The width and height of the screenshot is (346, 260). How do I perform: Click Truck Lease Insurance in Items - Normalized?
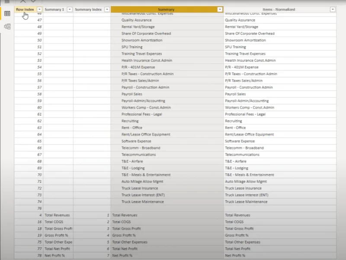(243, 188)
